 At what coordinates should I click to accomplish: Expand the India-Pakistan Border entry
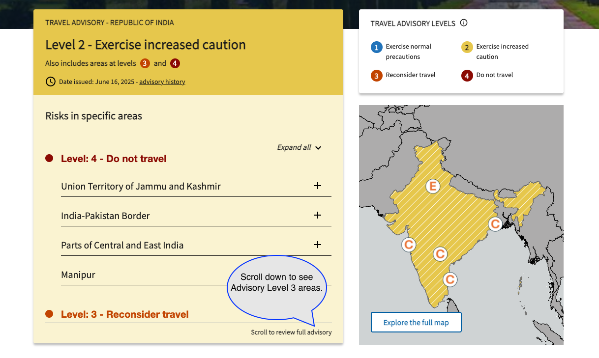pos(318,215)
